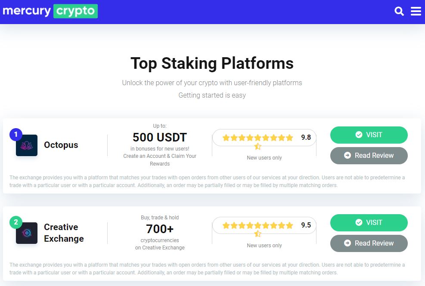Click the Creative Exchange half-star icon
This screenshot has width=425, height=286.
(258, 234)
